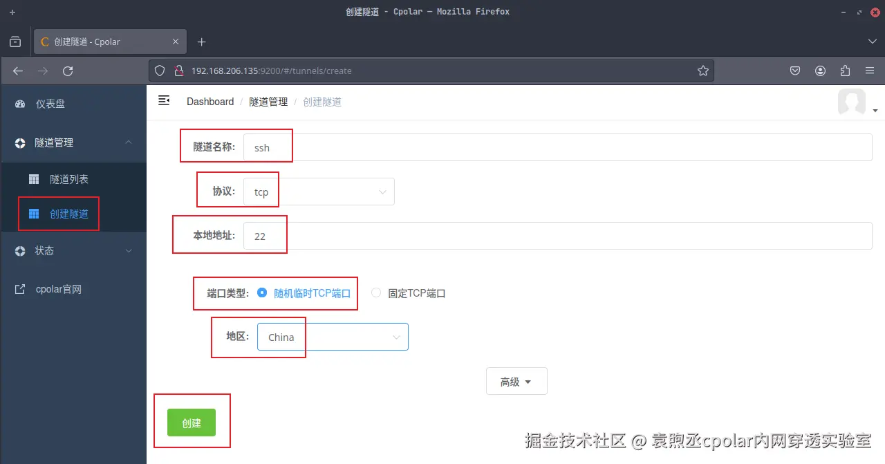Go back with the back arrow
This screenshot has height=464, width=885.
18,71
